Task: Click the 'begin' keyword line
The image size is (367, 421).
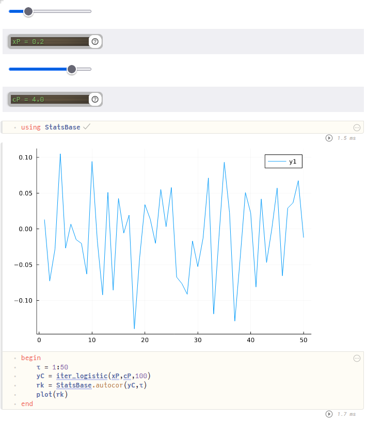Action: coord(31,358)
